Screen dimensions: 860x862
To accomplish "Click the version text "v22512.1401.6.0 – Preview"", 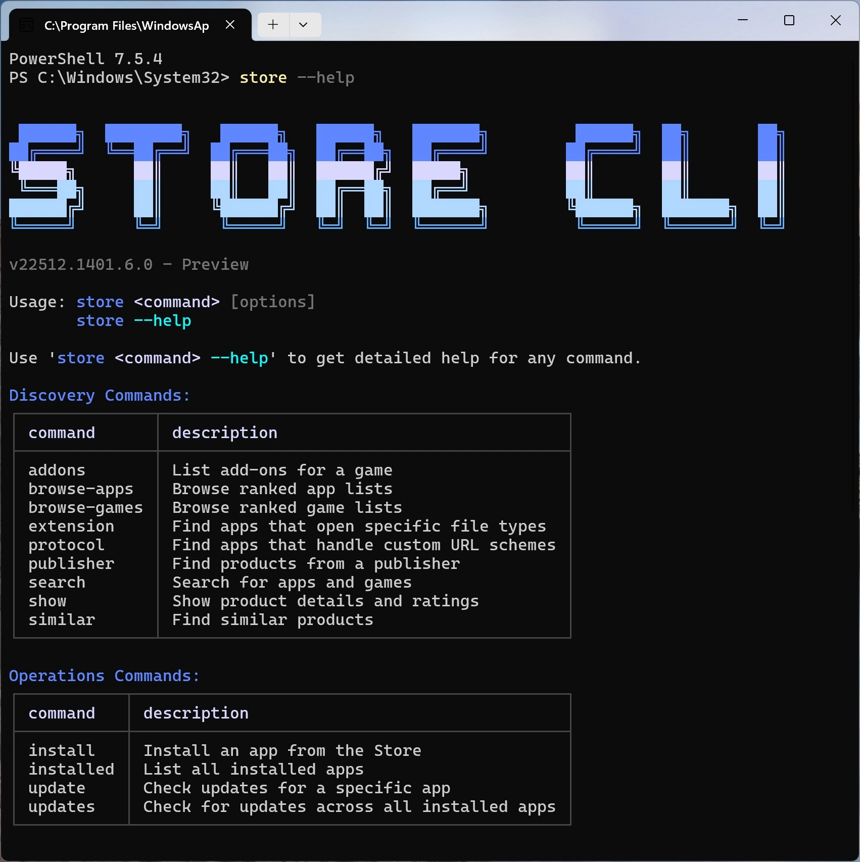I will (129, 264).
